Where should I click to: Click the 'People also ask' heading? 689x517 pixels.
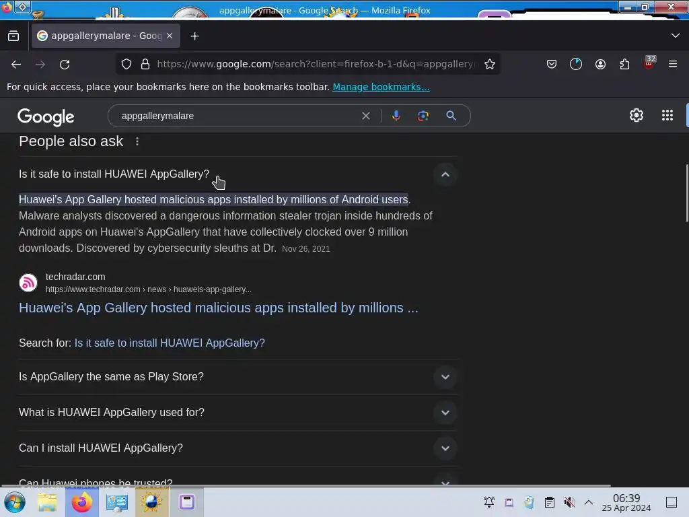tap(71, 141)
